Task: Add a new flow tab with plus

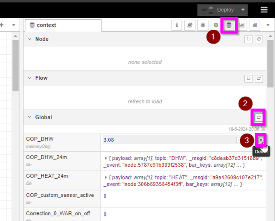Action: click(x=2, y=25)
